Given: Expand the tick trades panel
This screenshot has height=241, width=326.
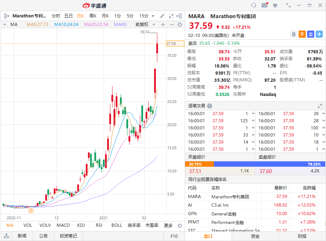Looking at the screenshot, I should point(320,106).
